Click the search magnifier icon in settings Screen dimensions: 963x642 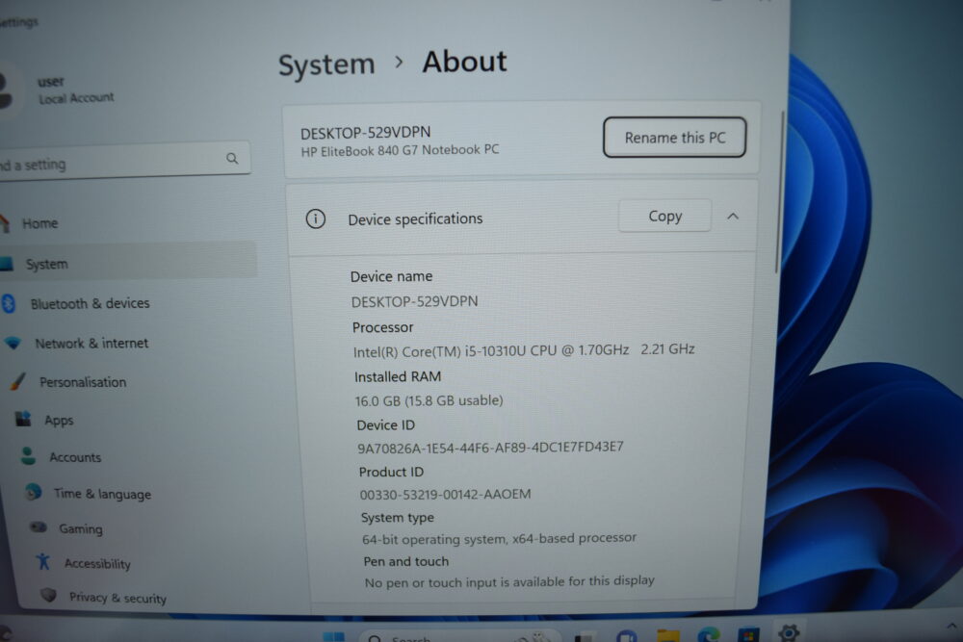(x=232, y=159)
